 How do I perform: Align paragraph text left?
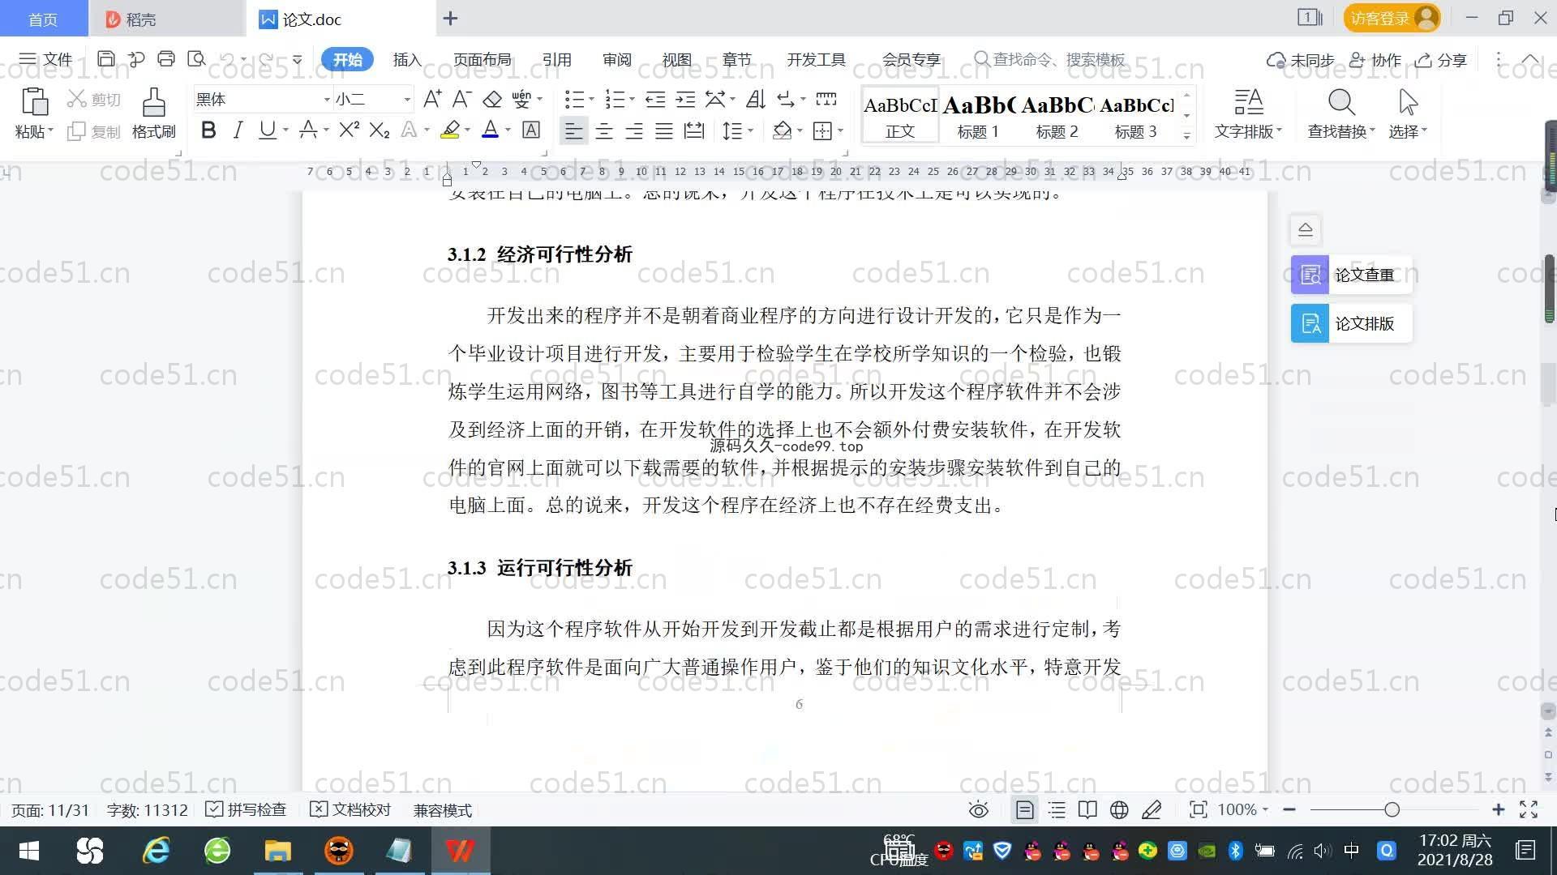coord(573,130)
